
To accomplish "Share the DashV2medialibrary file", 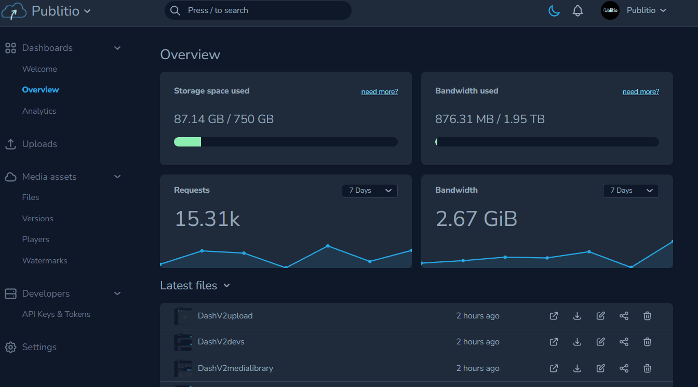I will [x=624, y=368].
